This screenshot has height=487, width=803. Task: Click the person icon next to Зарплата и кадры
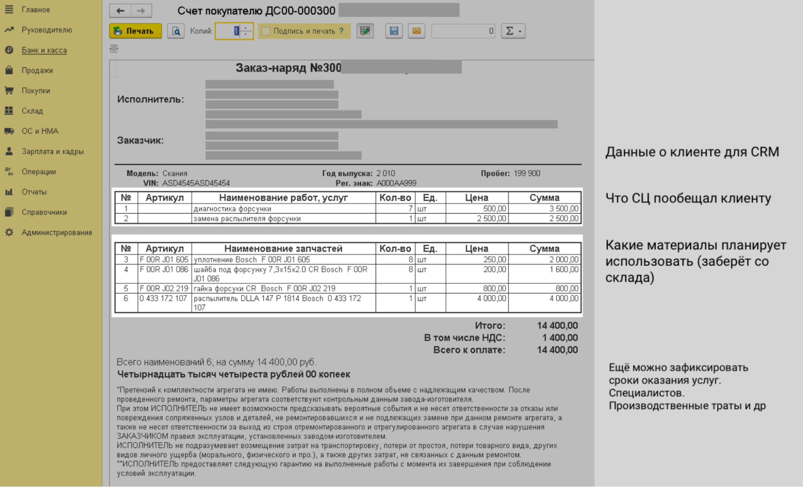click(9, 151)
